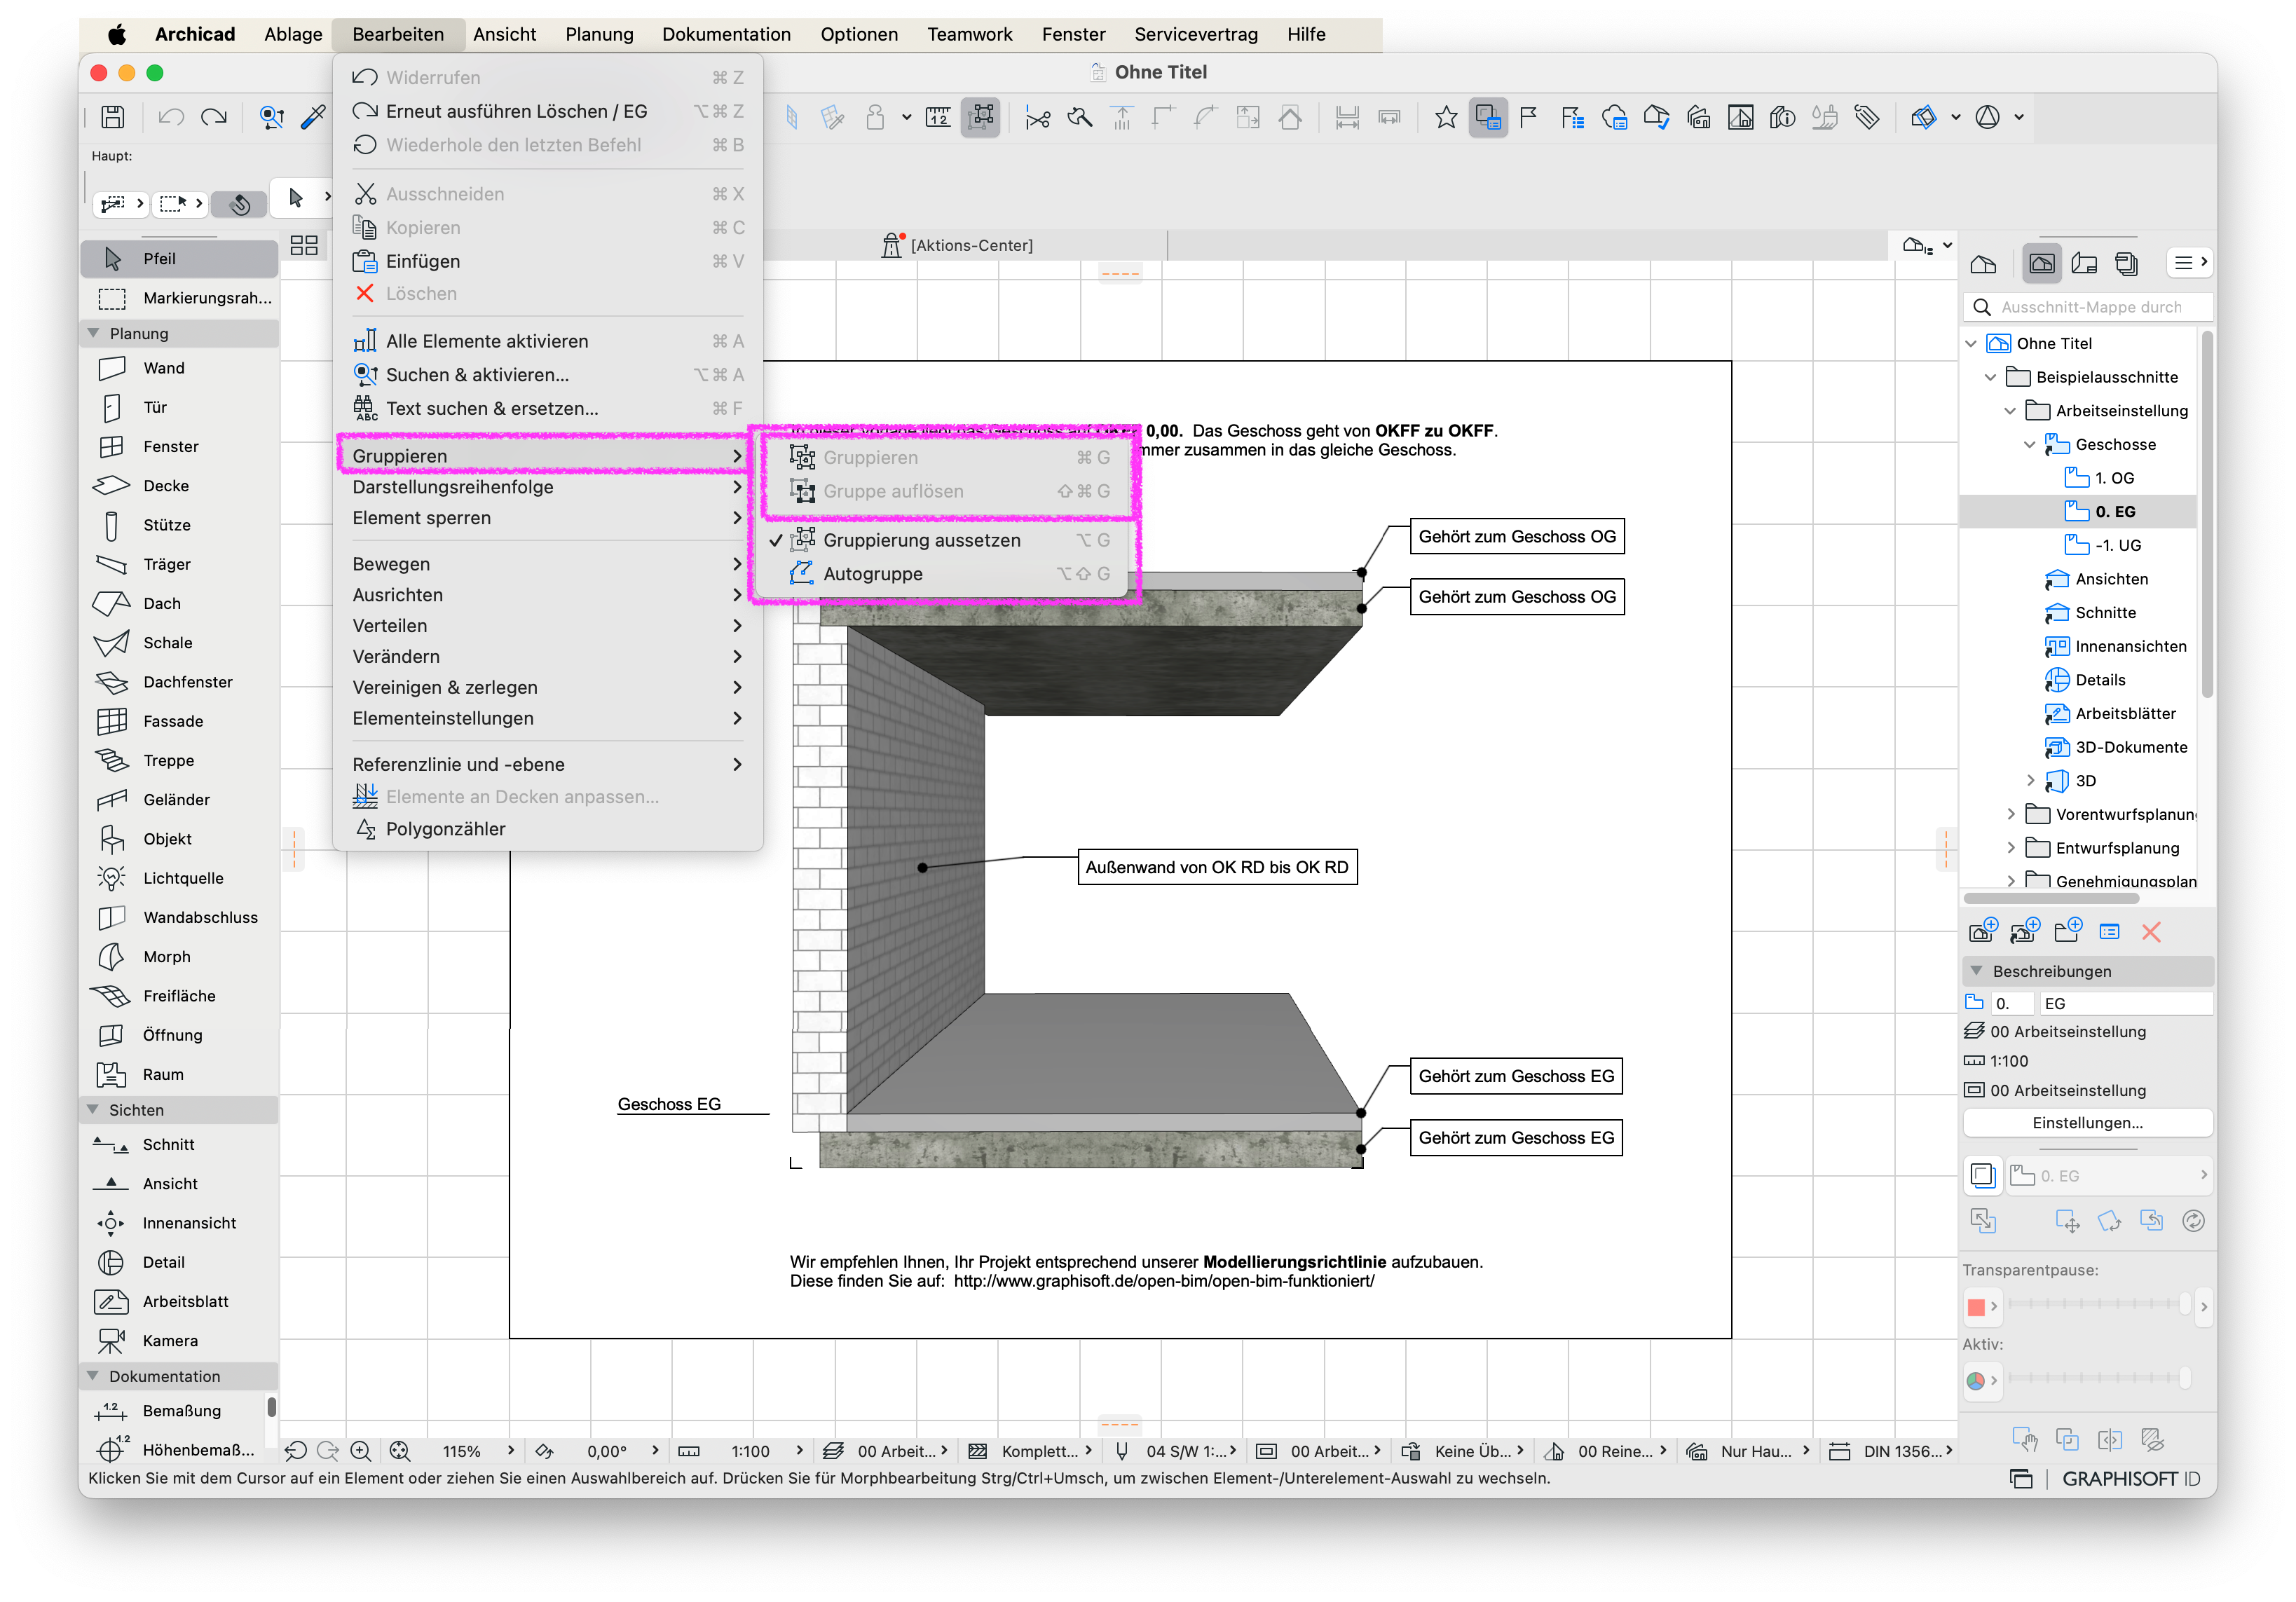Screen dimensions: 2296x1602
Task: Select the Lichtquelle tool
Action: coord(178,878)
